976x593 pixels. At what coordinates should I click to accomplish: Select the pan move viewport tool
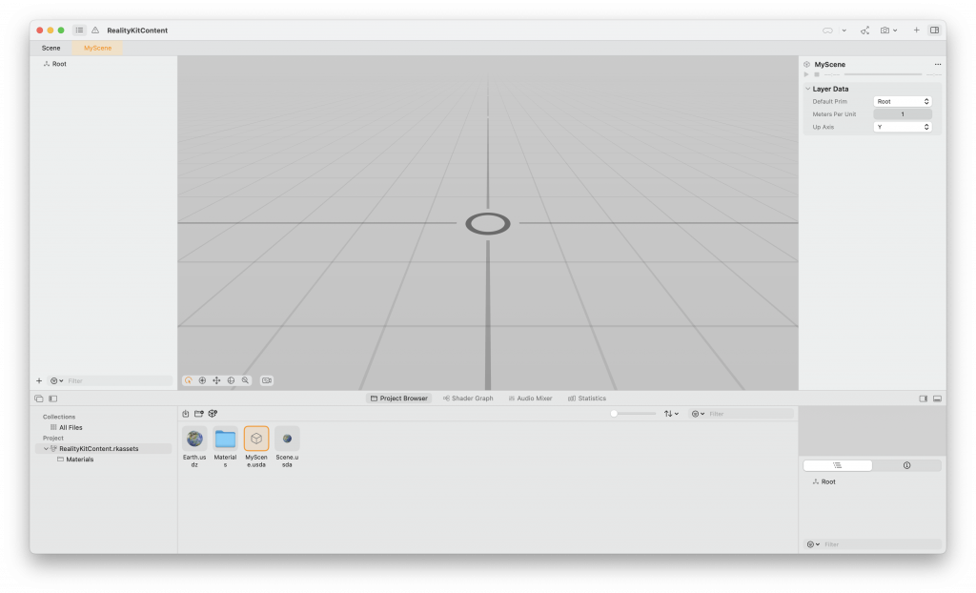pyautogui.click(x=216, y=380)
